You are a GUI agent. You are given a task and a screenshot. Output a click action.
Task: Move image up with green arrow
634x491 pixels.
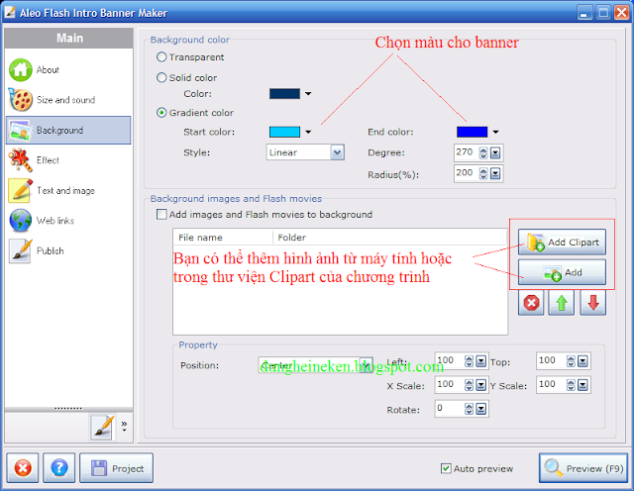562,303
